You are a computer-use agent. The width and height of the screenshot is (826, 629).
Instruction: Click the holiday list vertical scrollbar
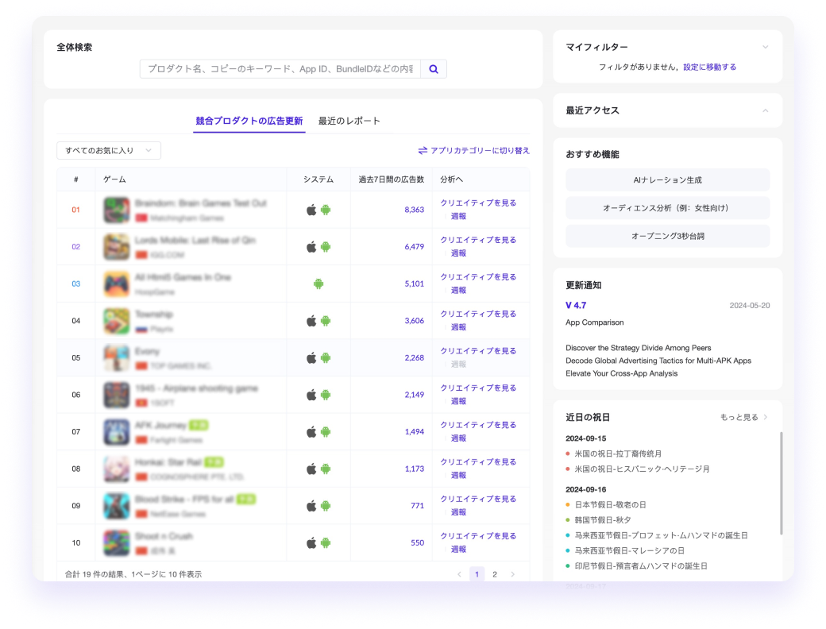coord(782,483)
